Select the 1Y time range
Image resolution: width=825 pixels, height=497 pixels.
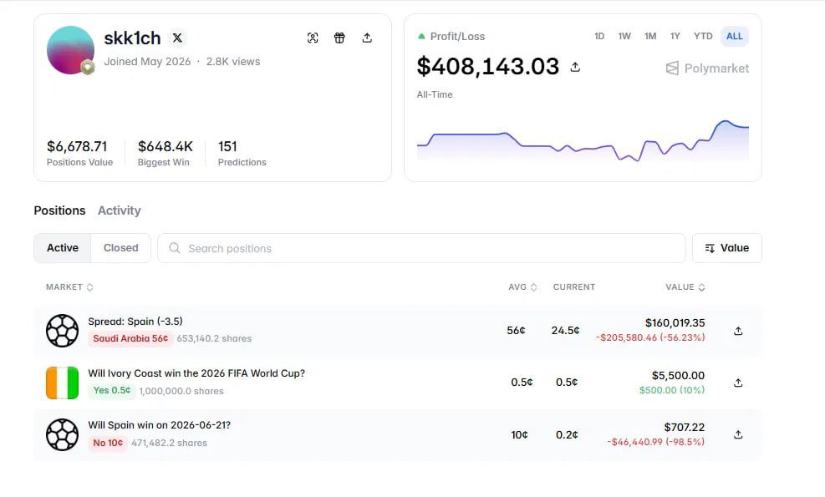(x=675, y=36)
